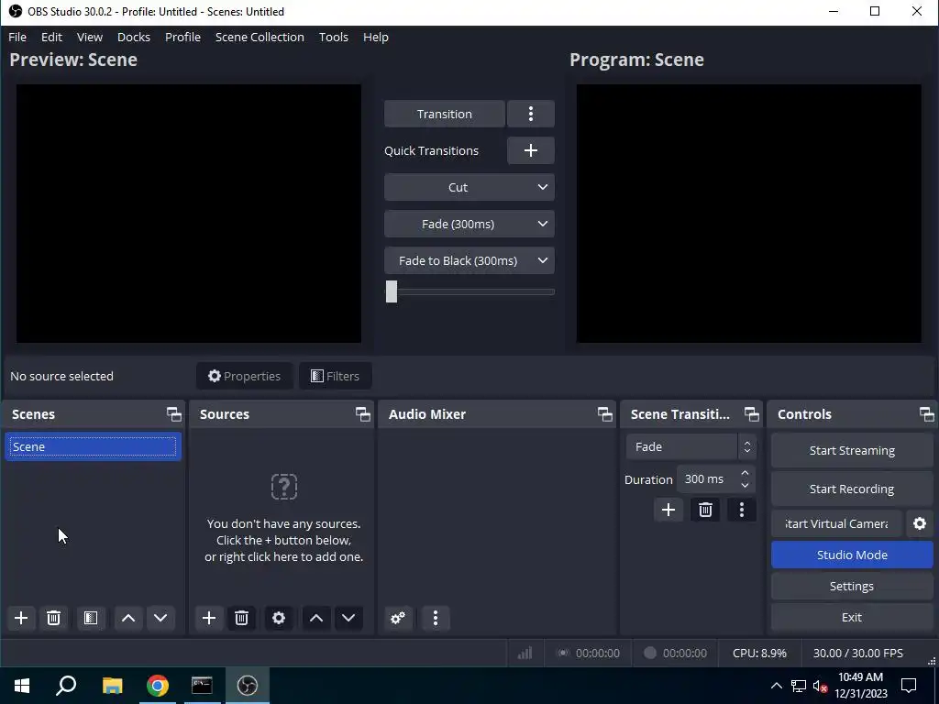
Task: Float the Scenes dock panel
Action: 173,414
